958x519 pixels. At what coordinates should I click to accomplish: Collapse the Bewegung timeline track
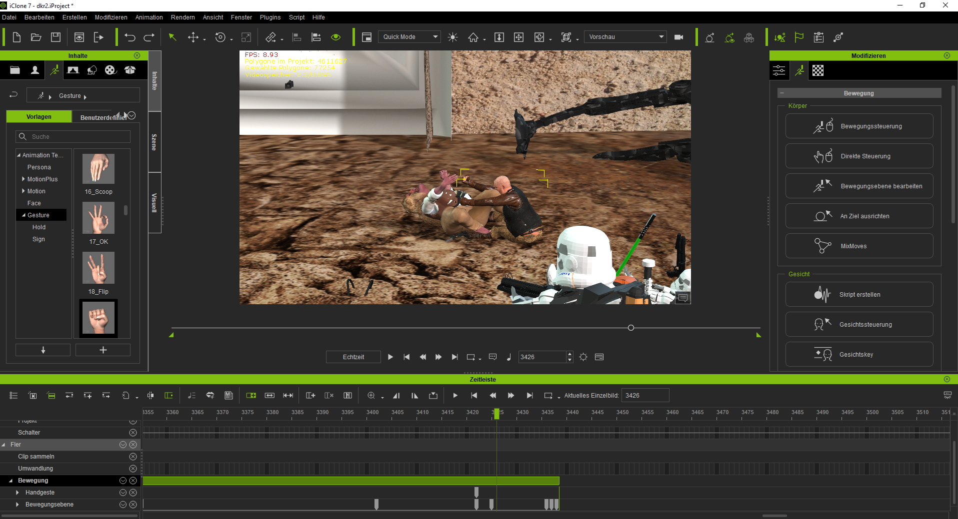pos(10,481)
